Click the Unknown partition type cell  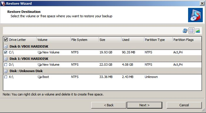tap(151, 77)
